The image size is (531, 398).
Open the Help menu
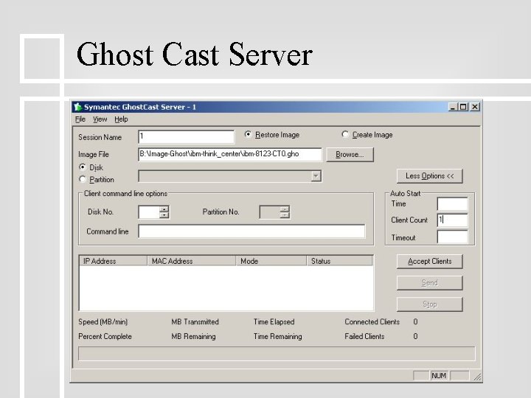tap(121, 119)
